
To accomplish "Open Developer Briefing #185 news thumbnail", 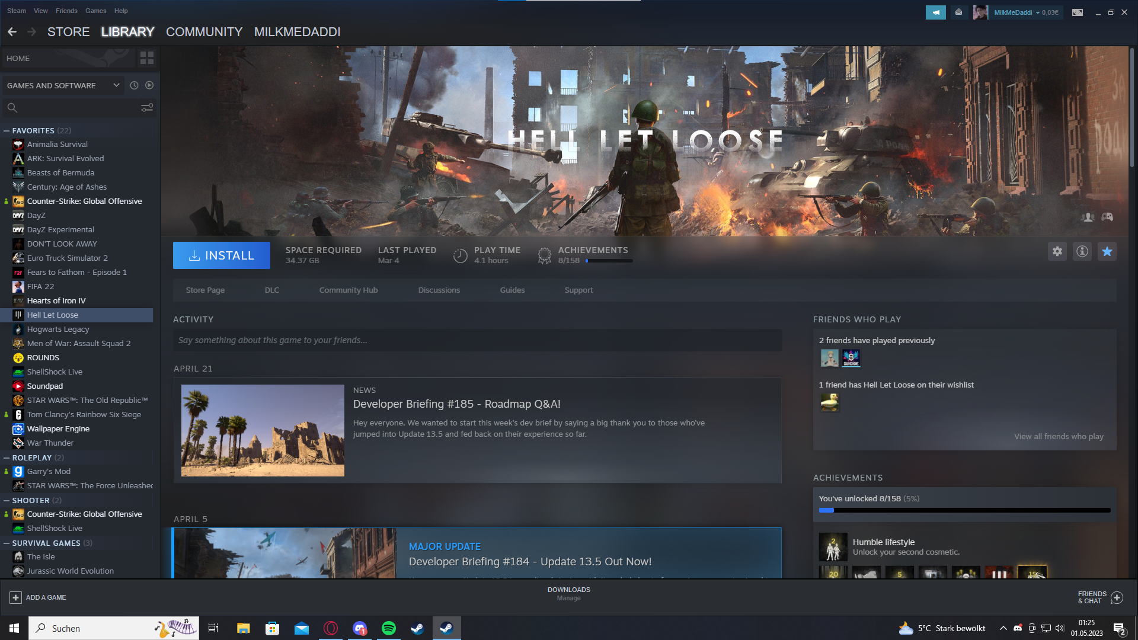I will click(x=263, y=430).
